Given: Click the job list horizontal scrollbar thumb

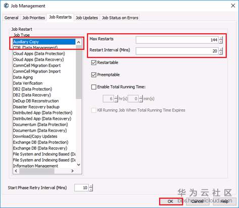Looking at the screenshot, I should pos(37,171).
